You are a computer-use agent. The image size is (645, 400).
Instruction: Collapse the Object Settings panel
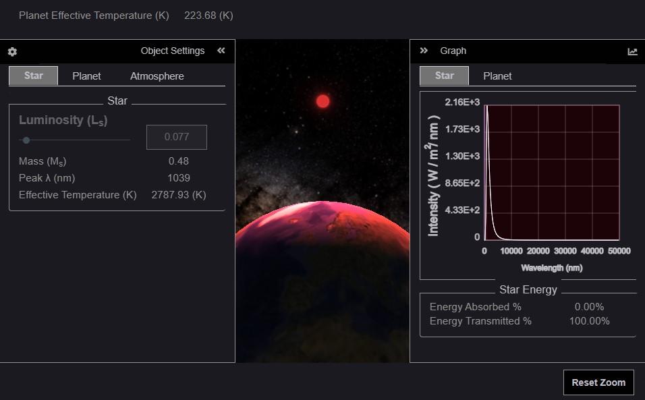pyautogui.click(x=221, y=50)
